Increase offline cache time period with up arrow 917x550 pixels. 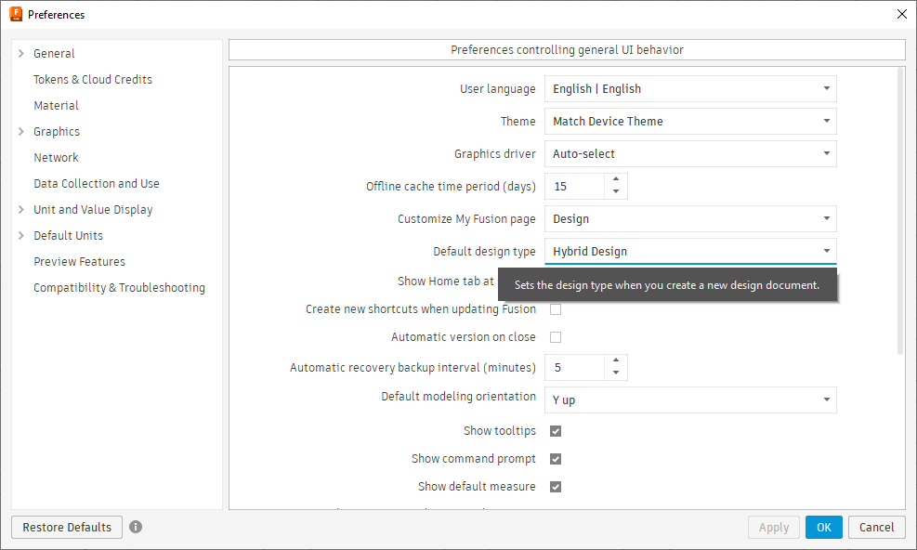coord(616,180)
